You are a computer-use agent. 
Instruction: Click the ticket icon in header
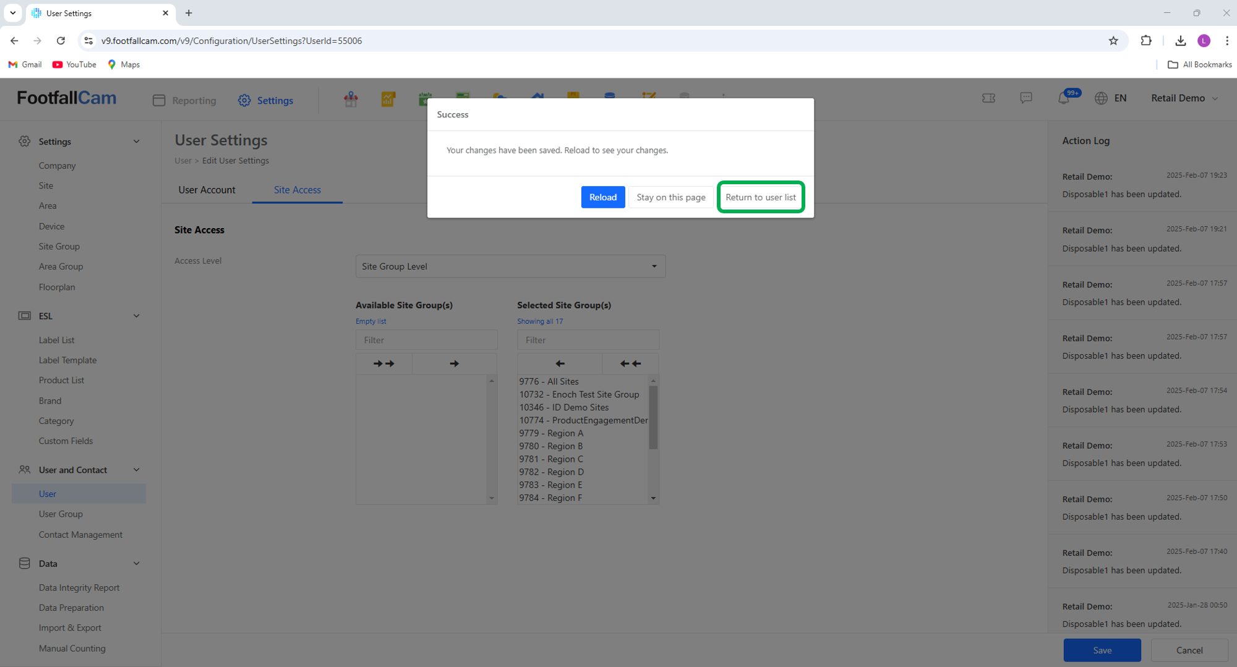pyautogui.click(x=988, y=98)
